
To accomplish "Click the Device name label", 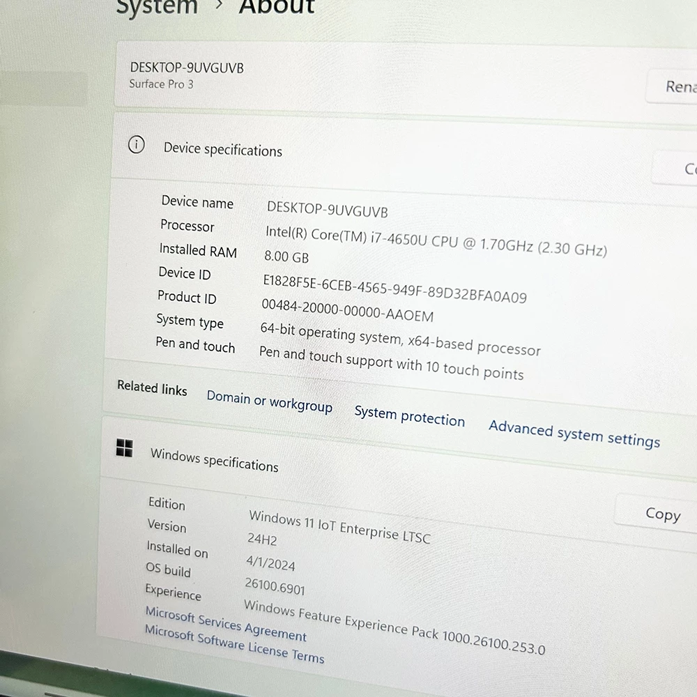I will coord(197,202).
